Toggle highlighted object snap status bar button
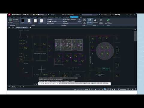Screen dimensions: 144x108 point(105,89)
